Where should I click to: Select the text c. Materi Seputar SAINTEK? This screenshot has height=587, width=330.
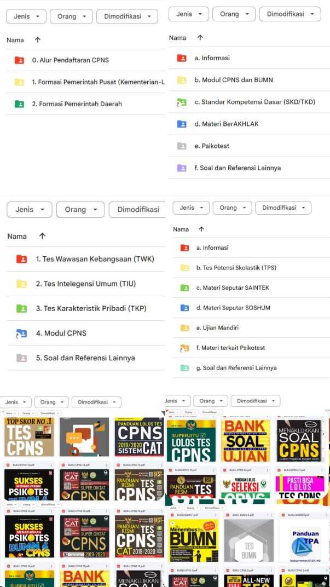[x=233, y=288]
